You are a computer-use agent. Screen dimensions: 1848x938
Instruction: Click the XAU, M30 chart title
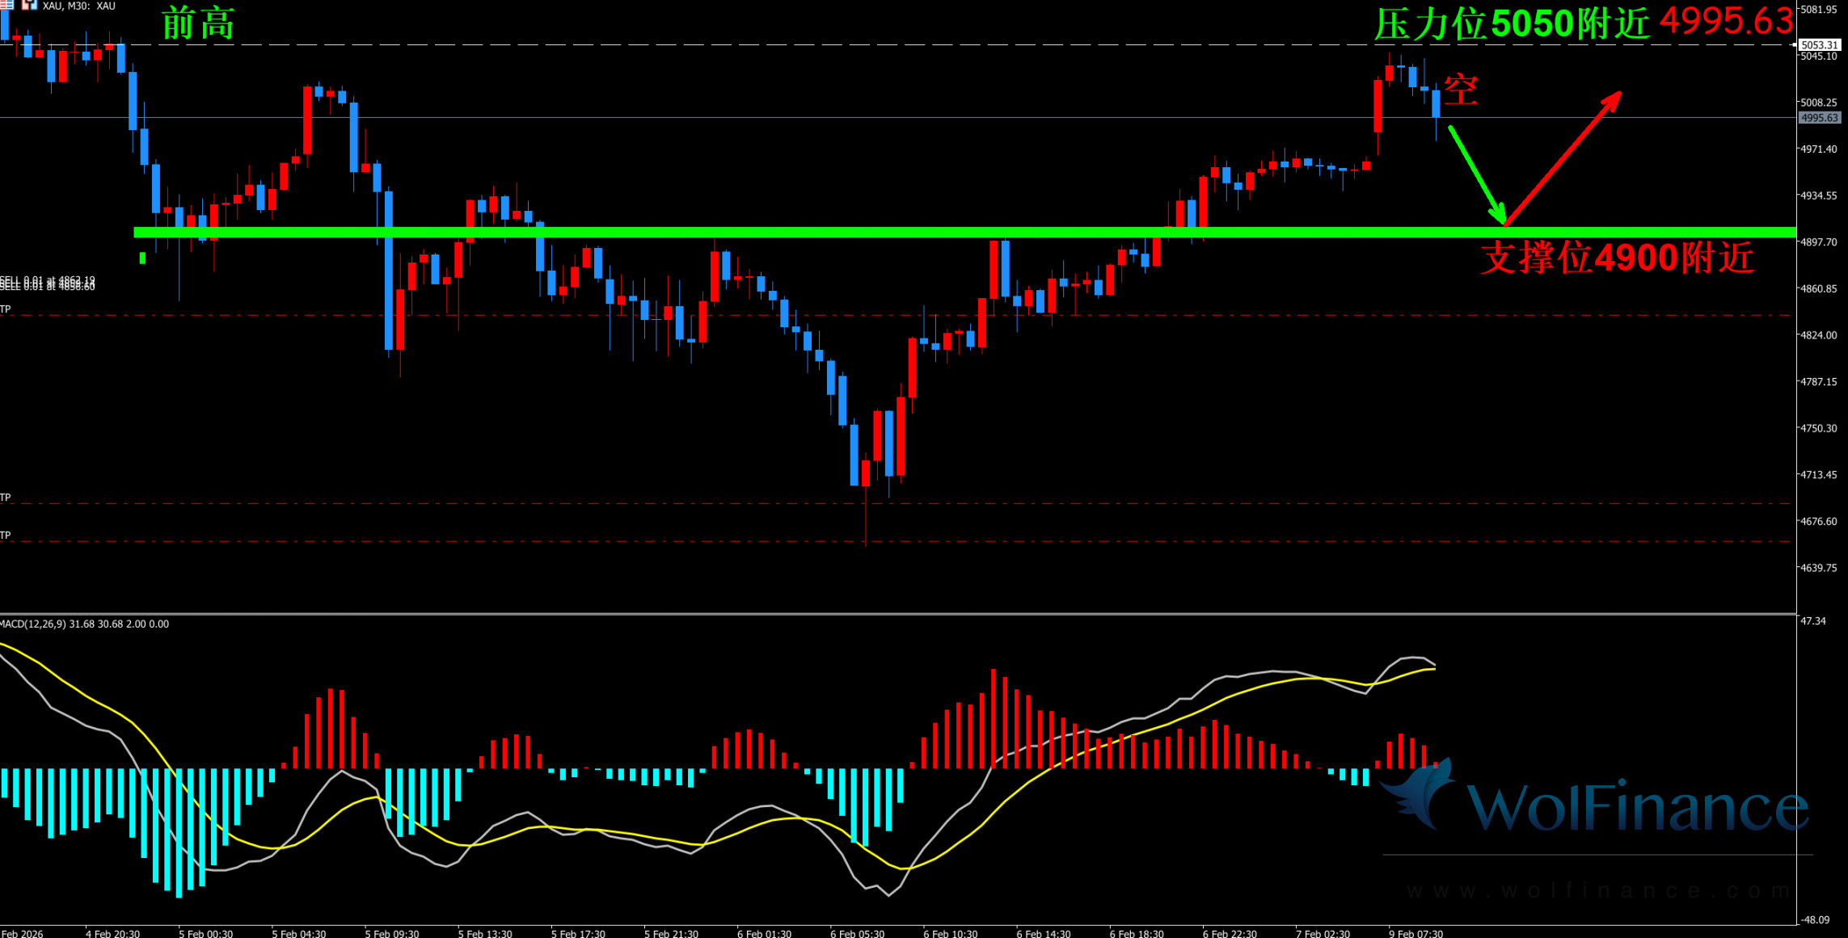79,6
